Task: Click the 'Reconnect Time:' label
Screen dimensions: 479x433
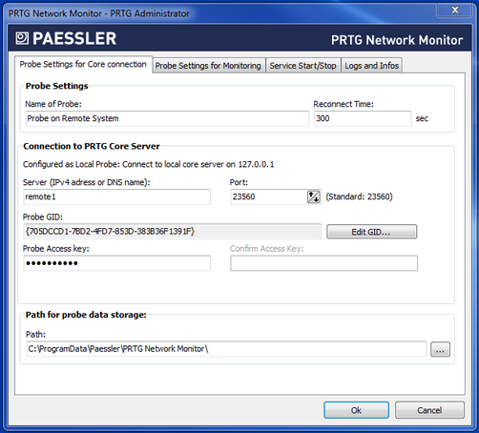Action: (344, 104)
